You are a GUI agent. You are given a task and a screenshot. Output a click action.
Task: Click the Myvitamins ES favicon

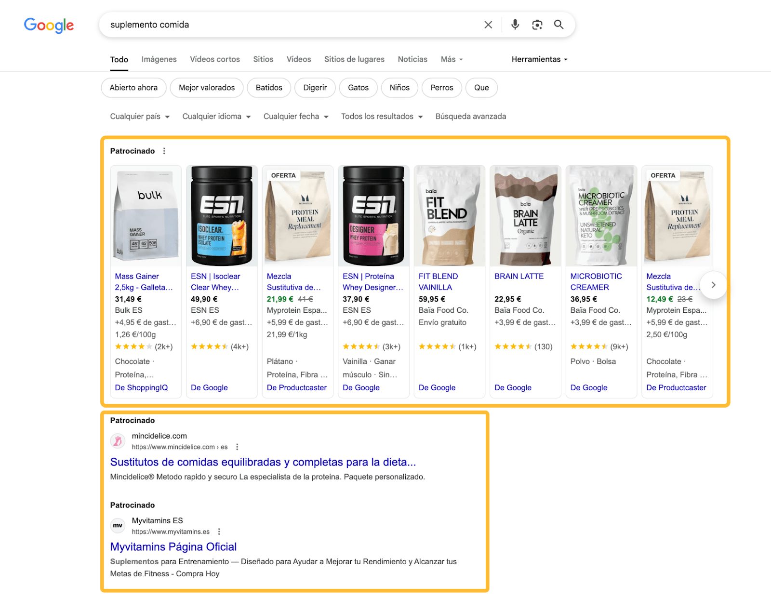[117, 525]
